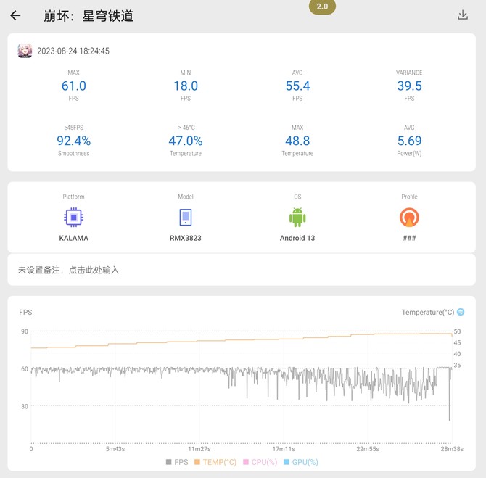Tap the 22m55s time axis label
Viewport: 486px width, 478px height.
click(x=368, y=449)
